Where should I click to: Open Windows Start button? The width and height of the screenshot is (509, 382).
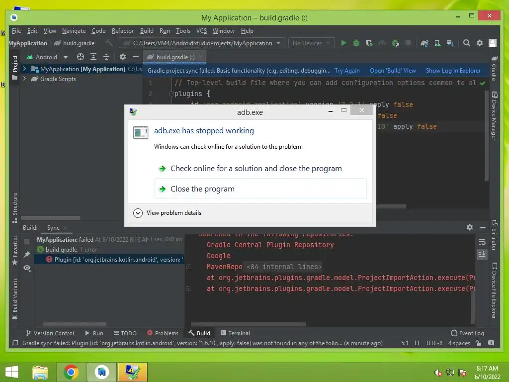click(x=12, y=372)
